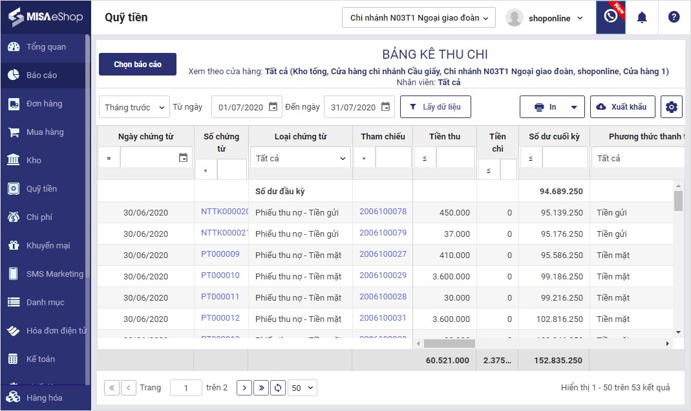This screenshot has width=691, height=411.
Task: Open voucher link NTTK000020
Action: (224, 212)
